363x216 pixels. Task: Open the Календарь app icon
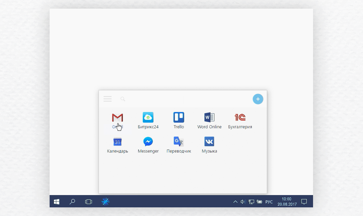point(117,142)
